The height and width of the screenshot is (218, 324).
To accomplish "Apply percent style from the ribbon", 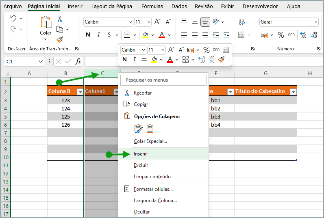I will (281, 35).
